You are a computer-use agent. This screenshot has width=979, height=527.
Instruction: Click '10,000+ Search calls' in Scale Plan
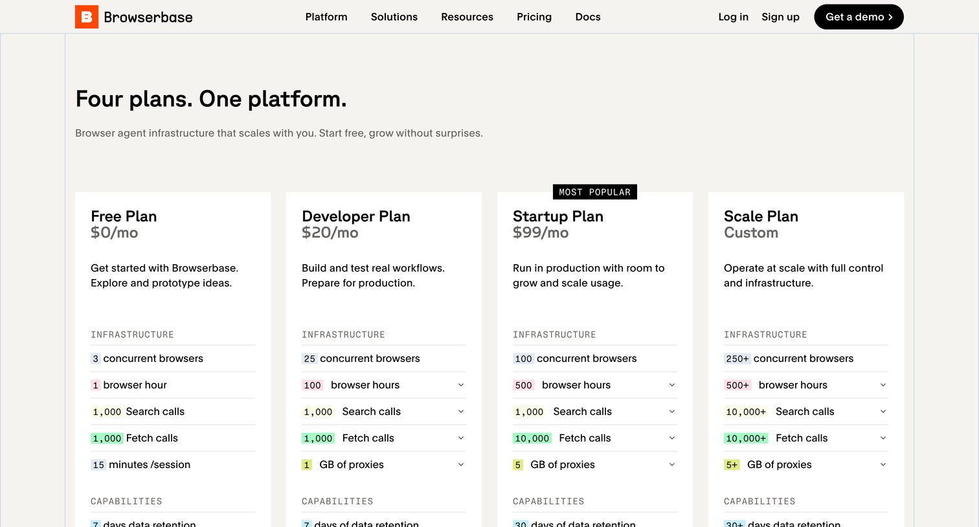[780, 412]
